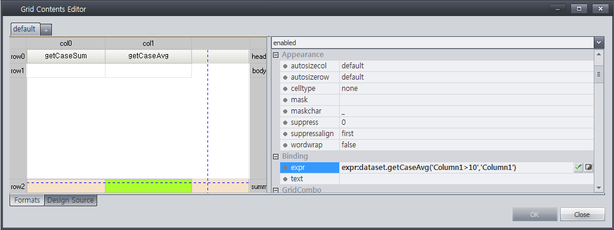Collapse the Binding property group
Viewport: 614px width, 230px height.
click(x=275, y=156)
